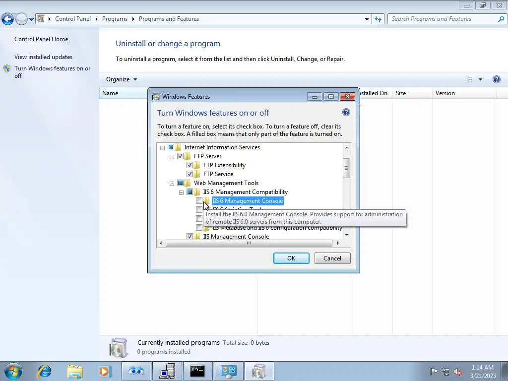
Task: Sort by the Size column header
Action: 412,93
